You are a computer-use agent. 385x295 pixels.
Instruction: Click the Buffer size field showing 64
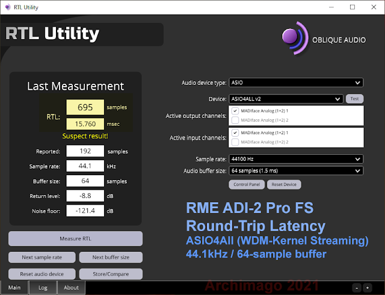pyautogui.click(x=85, y=181)
